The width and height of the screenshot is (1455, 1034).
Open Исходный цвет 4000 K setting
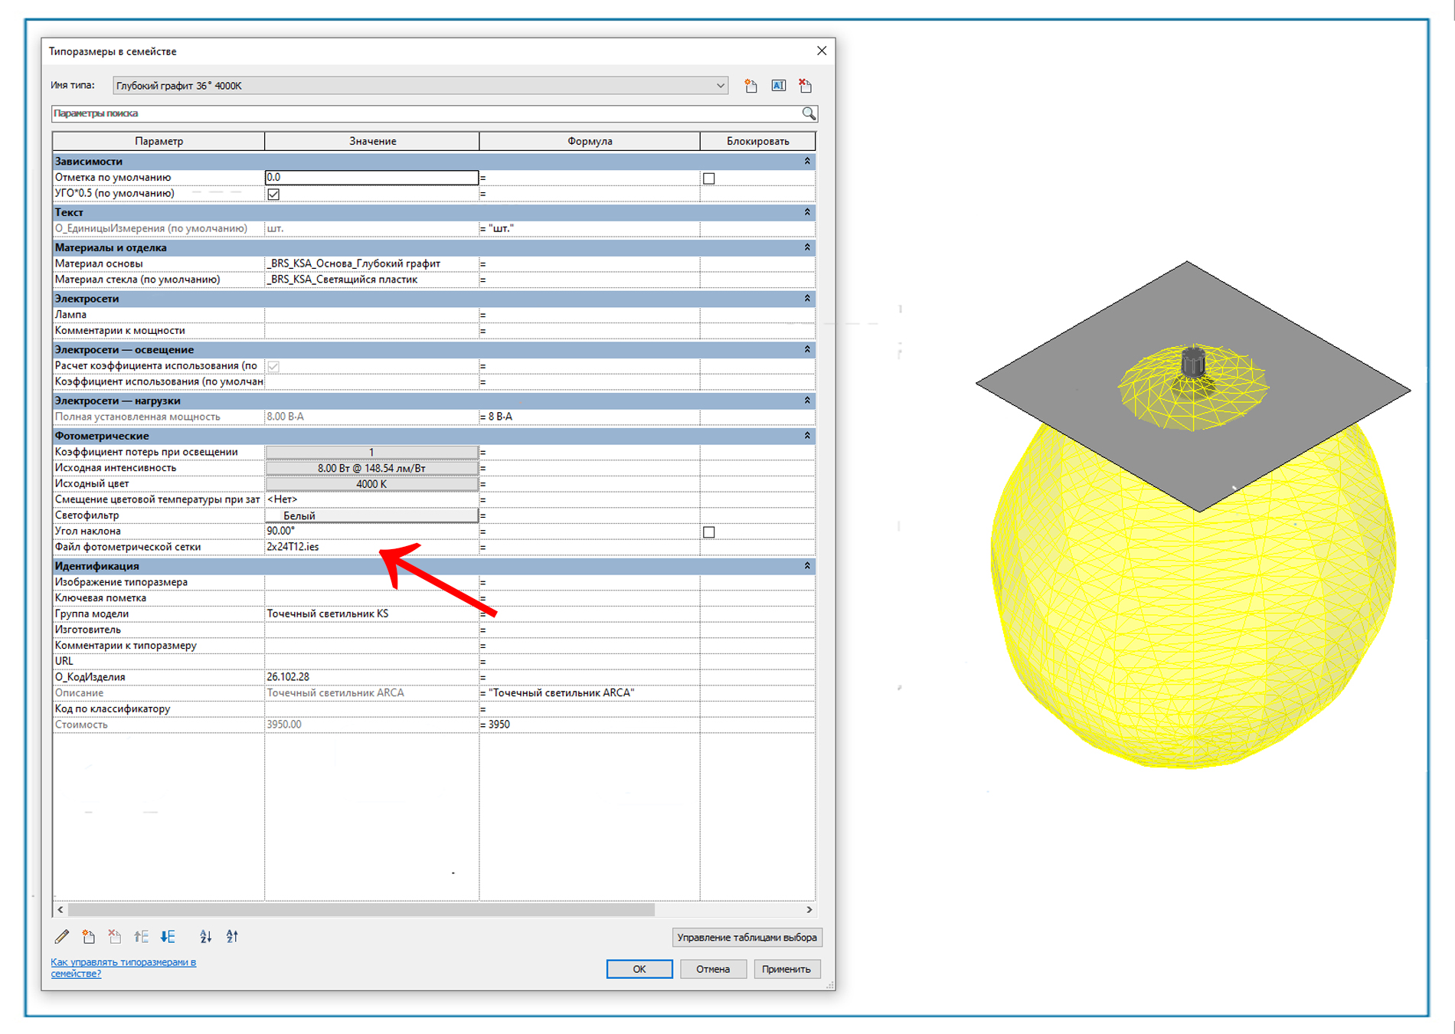pos(371,484)
